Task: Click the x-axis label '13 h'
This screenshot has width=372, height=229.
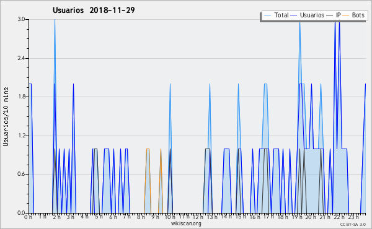Action: tap(212, 217)
